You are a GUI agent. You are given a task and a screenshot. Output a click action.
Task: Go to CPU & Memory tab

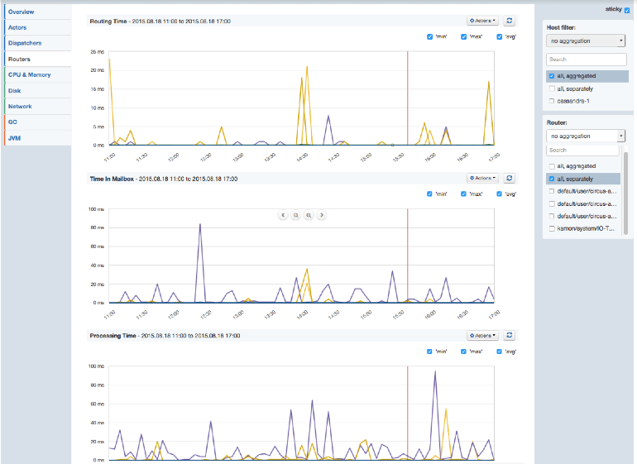[x=38, y=74]
